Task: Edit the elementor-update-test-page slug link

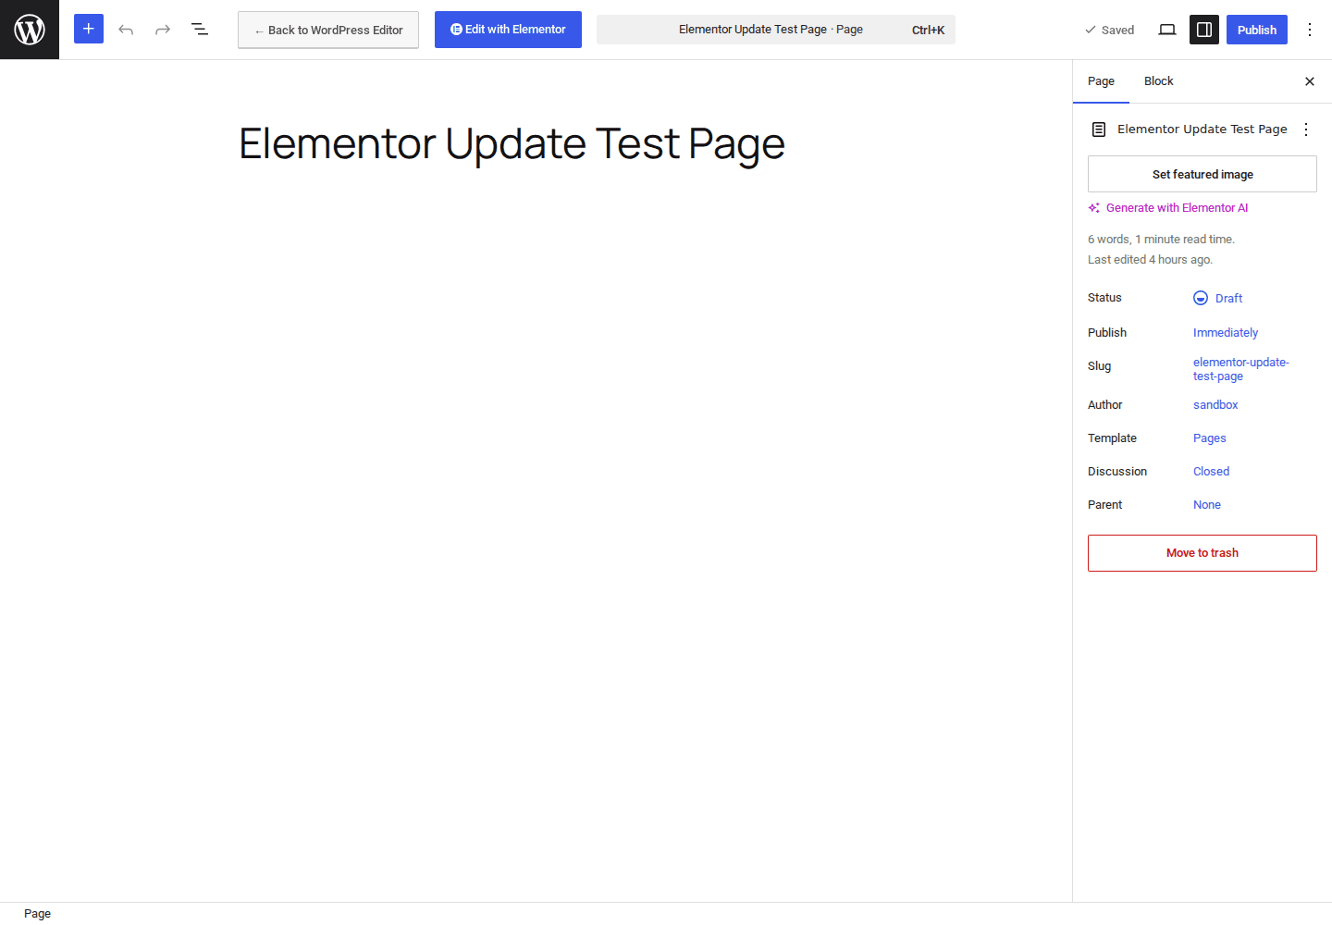Action: pos(1240,369)
